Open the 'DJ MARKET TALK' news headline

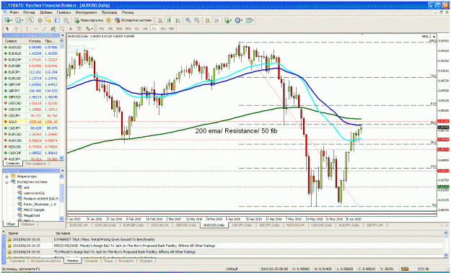coord(104,239)
